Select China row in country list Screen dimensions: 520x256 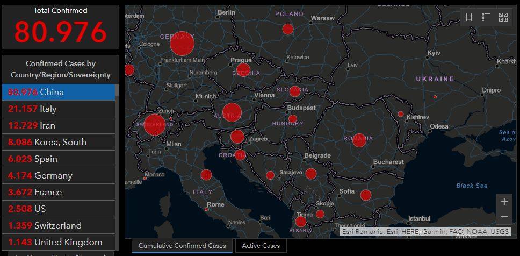click(59, 92)
